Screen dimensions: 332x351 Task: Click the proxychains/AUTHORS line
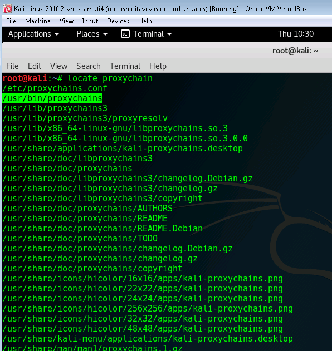coord(87,209)
